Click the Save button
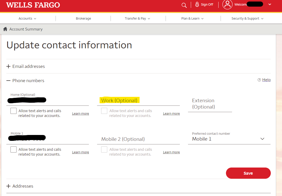The height and width of the screenshot is (196, 282). click(248, 173)
